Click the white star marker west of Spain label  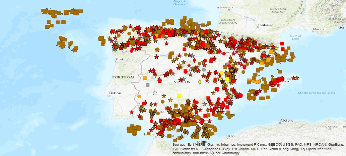click(x=155, y=93)
